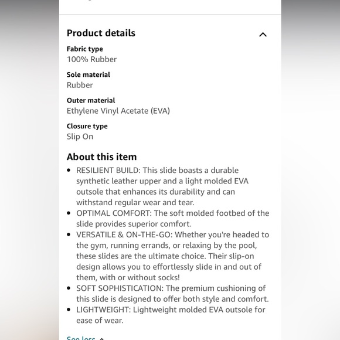Screen dimensions: 340x340
Task: Collapse the Product details section chevron
Action: click(263, 35)
